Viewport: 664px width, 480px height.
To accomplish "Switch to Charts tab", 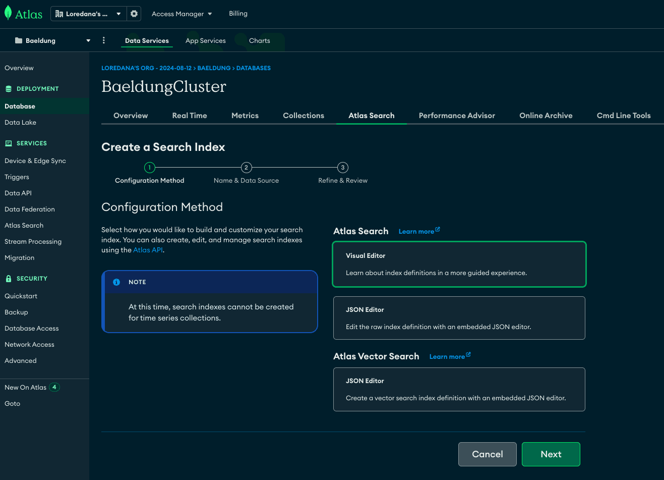I will point(260,40).
